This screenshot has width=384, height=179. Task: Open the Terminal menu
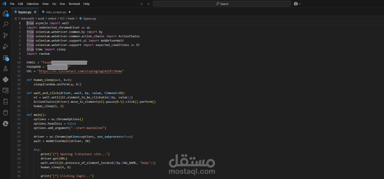pos(74,4)
